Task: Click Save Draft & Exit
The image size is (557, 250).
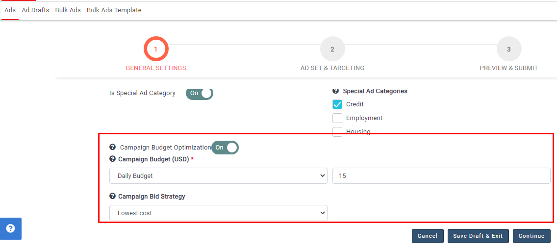Action: [478, 236]
